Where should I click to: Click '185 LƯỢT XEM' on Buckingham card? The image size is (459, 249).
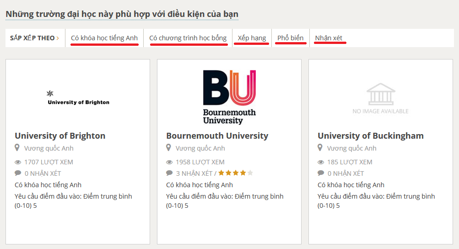point(350,162)
